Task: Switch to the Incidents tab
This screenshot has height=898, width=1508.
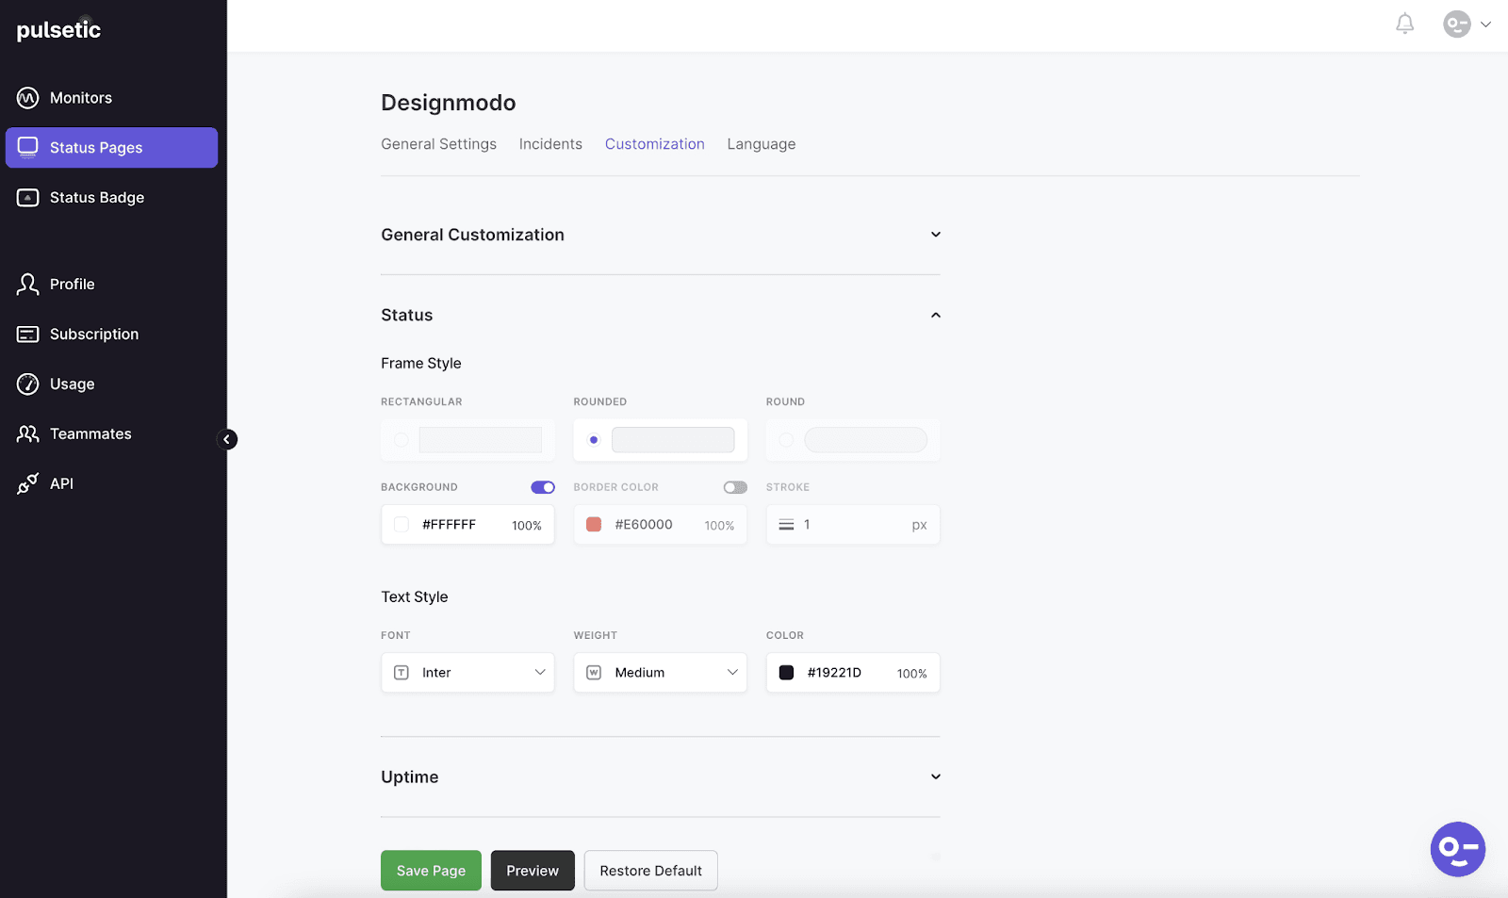Action: [x=550, y=144]
